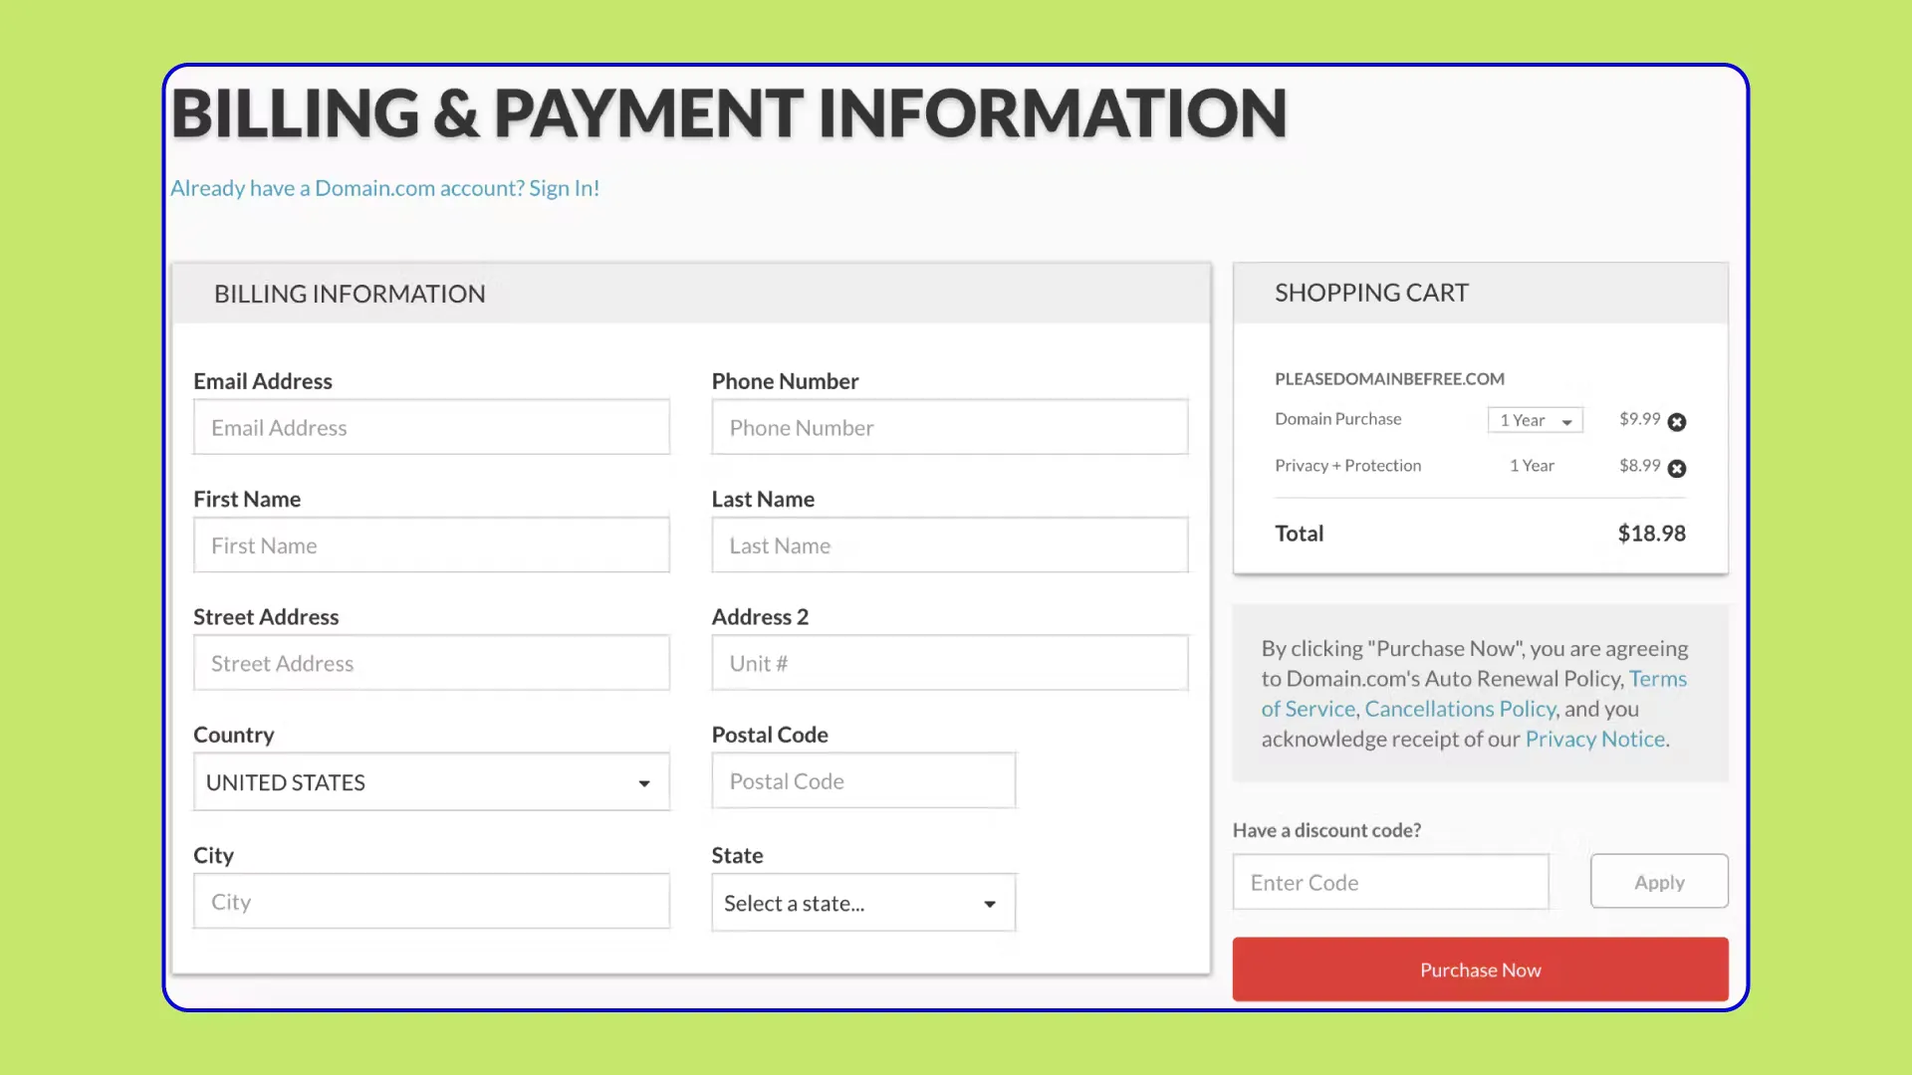The height and width of the screenshot is (1075, 1912).
Task: Focus the Postal Code field
Action: point(862,781)
